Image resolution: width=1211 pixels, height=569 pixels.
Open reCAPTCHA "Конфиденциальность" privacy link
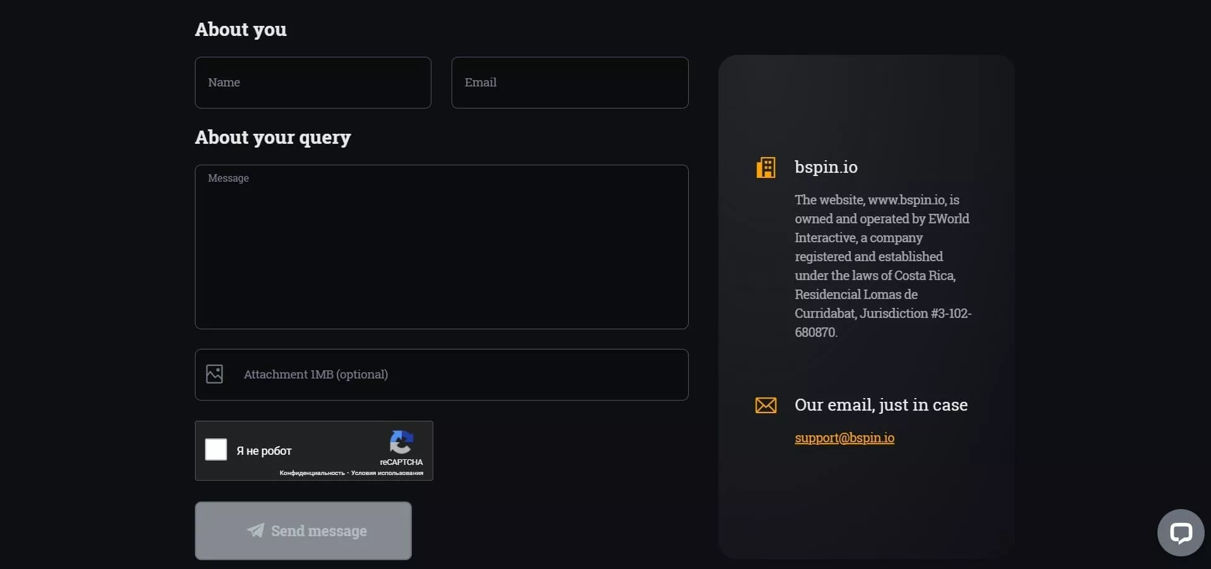coord(312,473)
